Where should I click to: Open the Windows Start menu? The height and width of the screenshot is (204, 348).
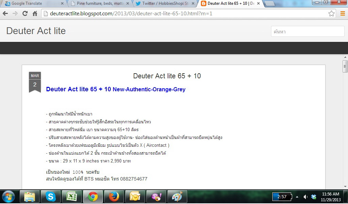(x=9, y=197)
